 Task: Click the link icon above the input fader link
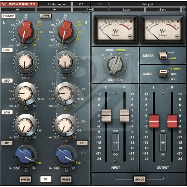(115, 131)
